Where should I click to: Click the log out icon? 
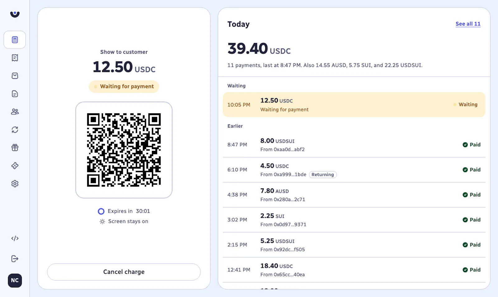coord(15,259)
